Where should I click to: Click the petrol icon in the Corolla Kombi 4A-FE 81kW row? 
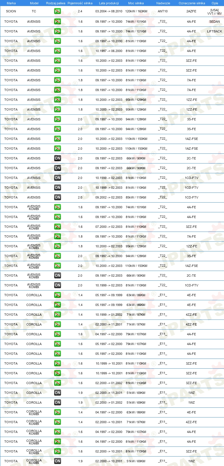tap(57, 442)
